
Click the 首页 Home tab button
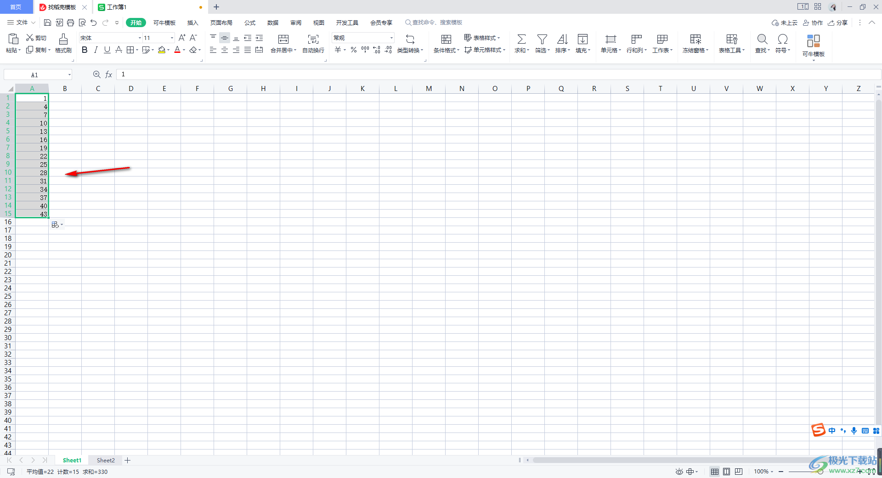coord(16,7)
